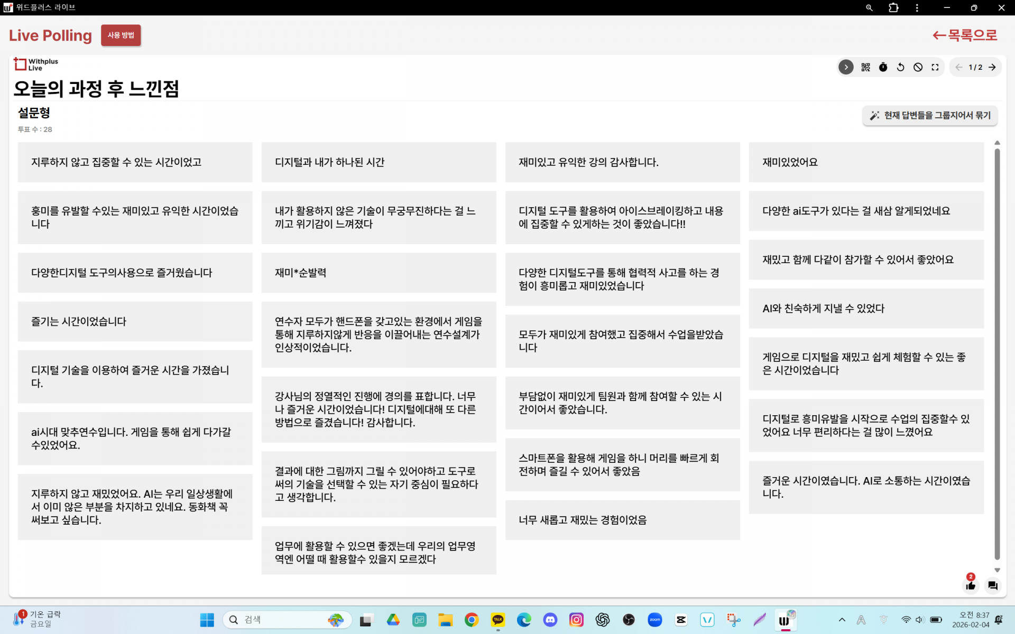Viewport: 1015px width, 634px height.
Task: Click the response list vertical scrollbar
Action: (x=997, y=354)
